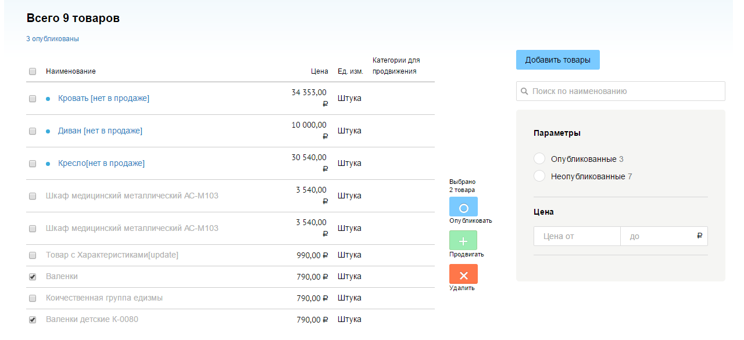
Task: Click the price до input field
Action: tap(660, 237)
